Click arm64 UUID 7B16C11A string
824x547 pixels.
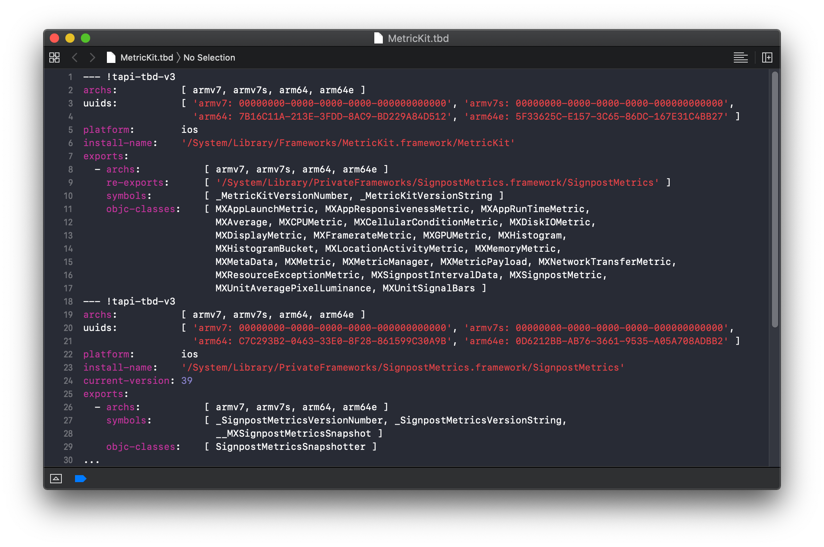pos(322,117)
